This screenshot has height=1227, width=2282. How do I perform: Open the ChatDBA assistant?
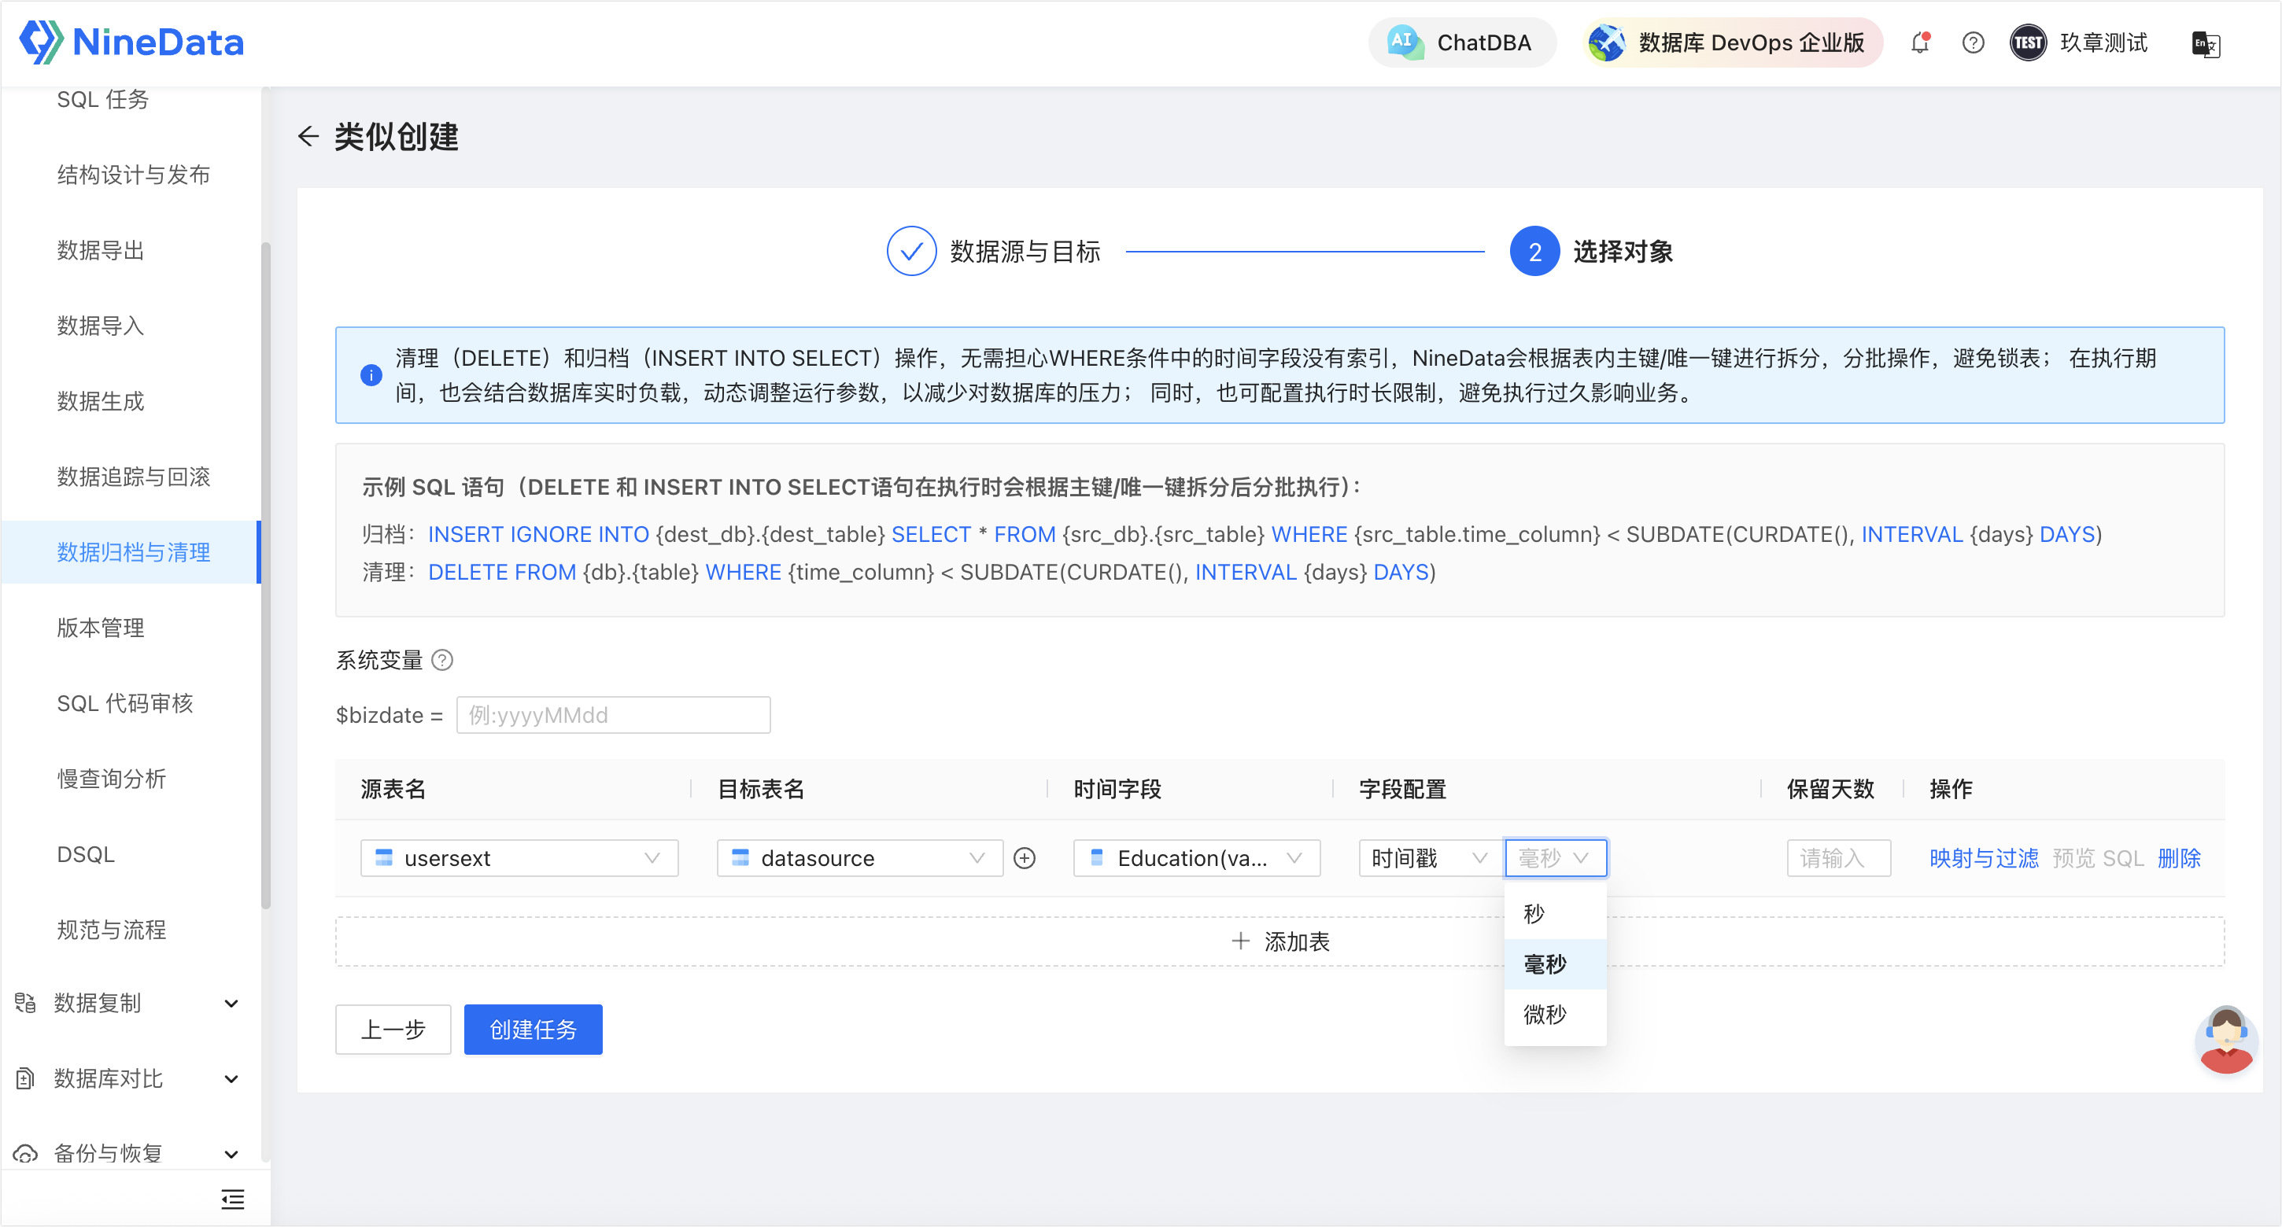point(1462,42)
